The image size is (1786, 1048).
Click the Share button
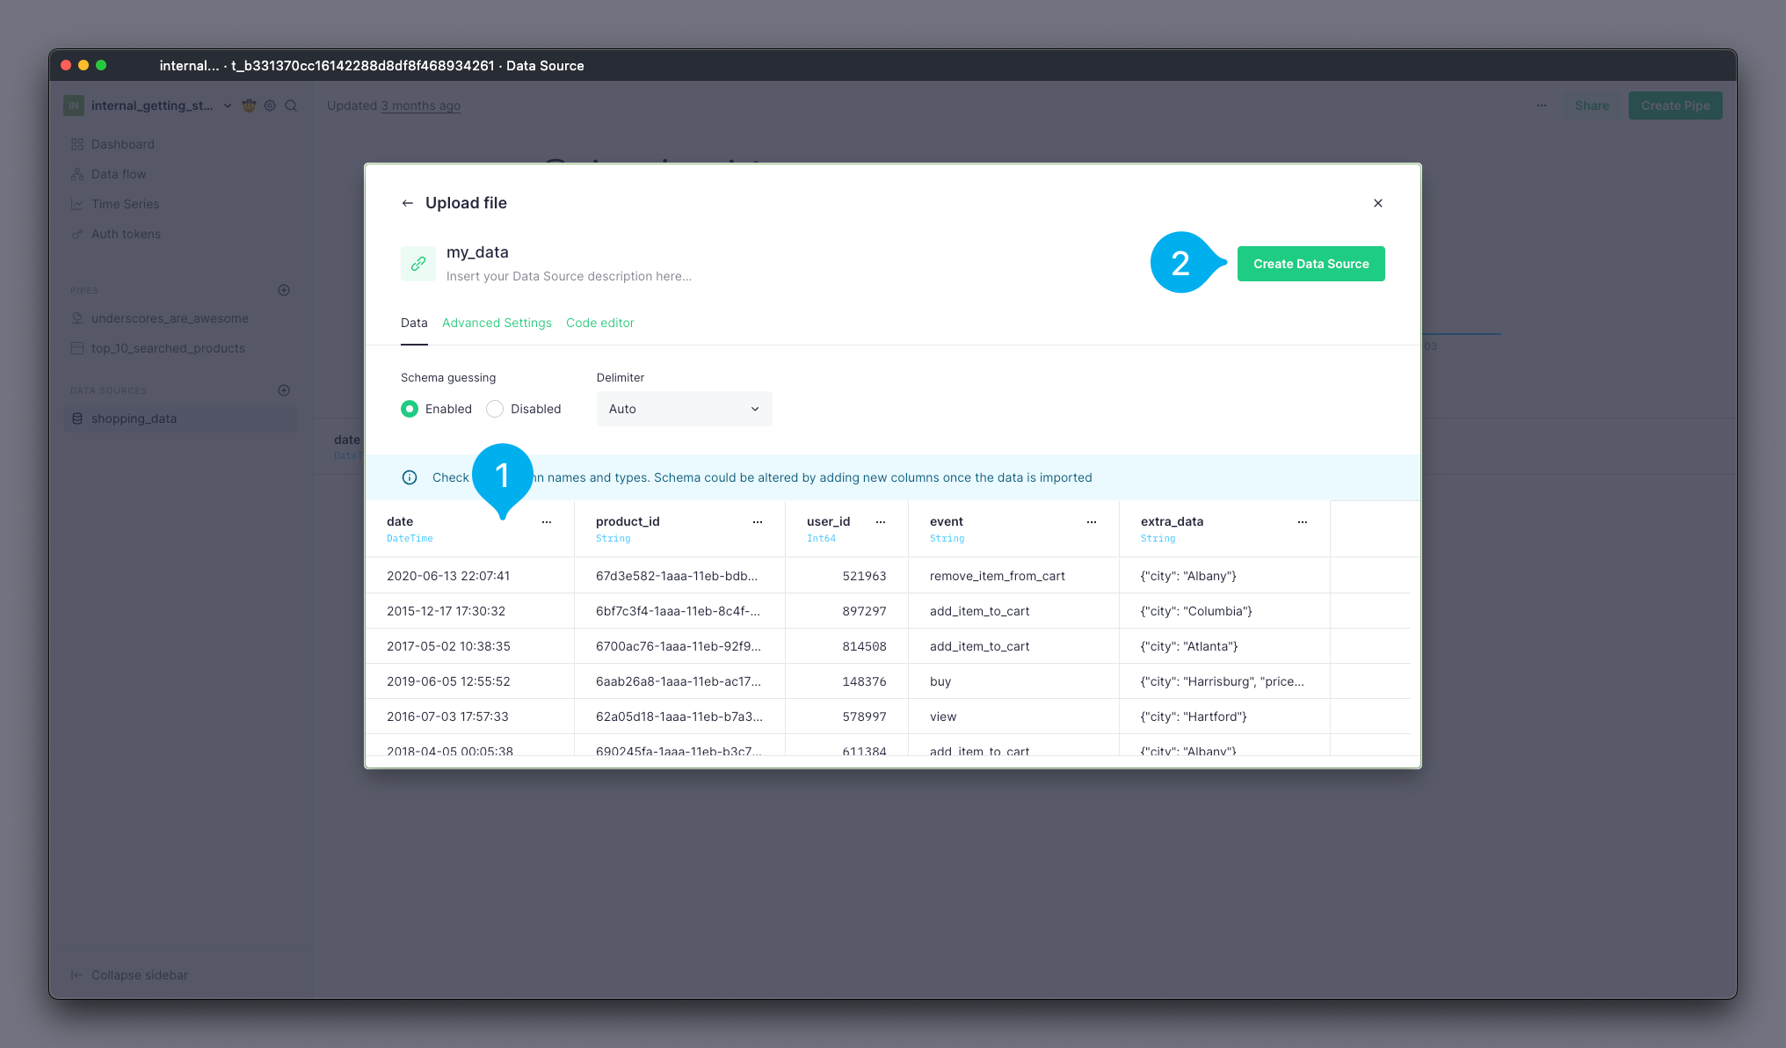click(1592, 106)
